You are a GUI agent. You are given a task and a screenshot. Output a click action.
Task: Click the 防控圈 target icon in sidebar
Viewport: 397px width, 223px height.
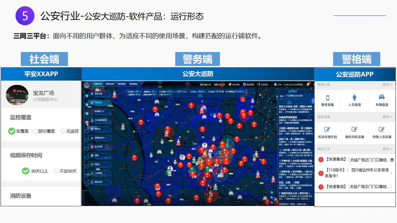coord(92,111)
